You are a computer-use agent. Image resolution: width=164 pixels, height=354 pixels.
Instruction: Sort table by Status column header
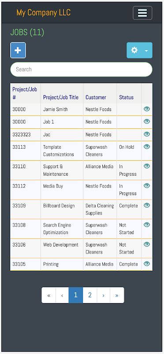126,97
